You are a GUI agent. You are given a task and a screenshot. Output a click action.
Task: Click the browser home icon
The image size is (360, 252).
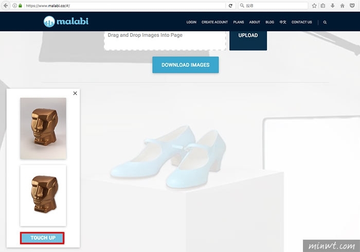coord(343,6)
